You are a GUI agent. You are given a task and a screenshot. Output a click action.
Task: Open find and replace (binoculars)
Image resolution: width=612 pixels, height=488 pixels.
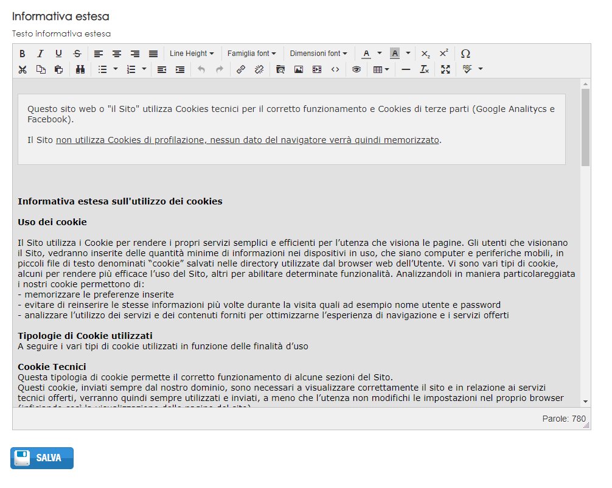point(80,69)
